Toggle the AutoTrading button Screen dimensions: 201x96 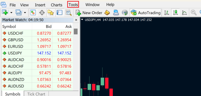click(x=145, y=13)
